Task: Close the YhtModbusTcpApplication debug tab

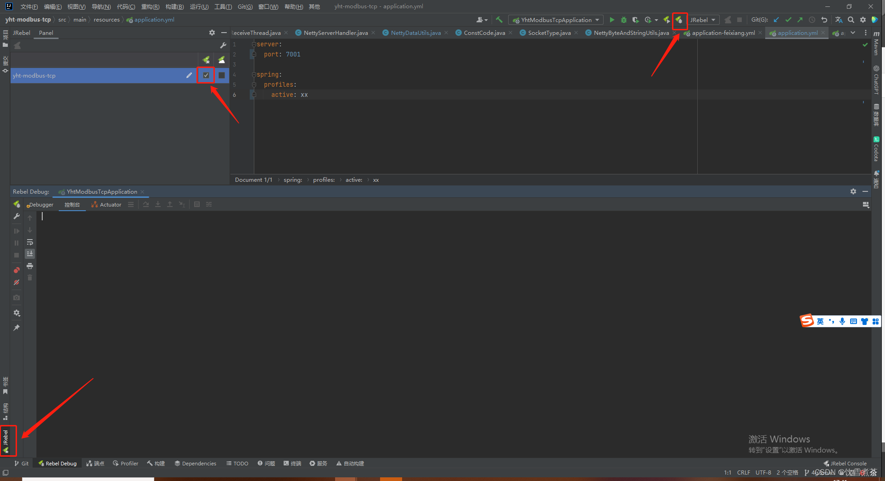Action: click(x=142, y=192)
